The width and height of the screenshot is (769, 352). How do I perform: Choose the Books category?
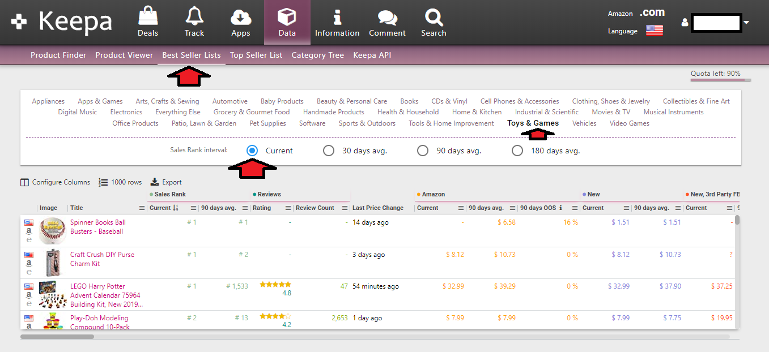click(409, 101)
